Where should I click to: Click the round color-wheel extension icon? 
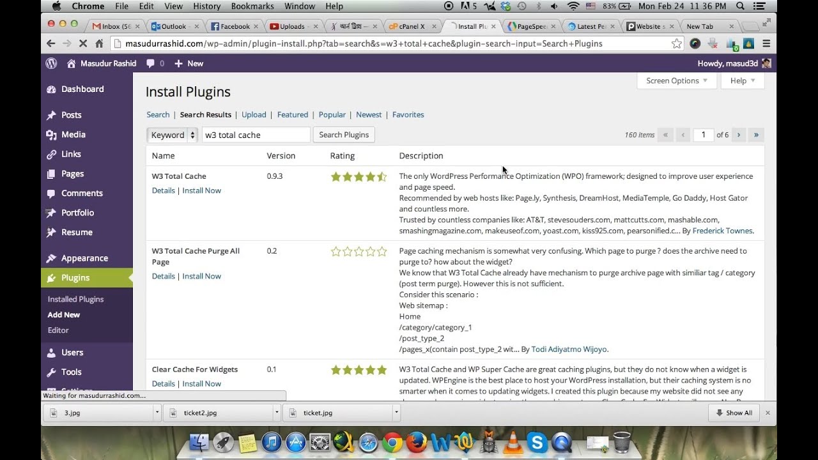pos(695,43)
